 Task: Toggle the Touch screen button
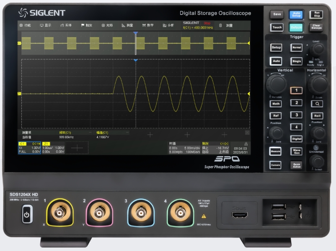click(277, 28)
